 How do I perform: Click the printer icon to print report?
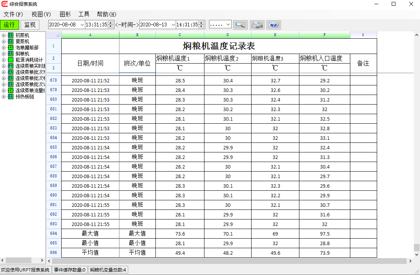click(x=257, y=25)
